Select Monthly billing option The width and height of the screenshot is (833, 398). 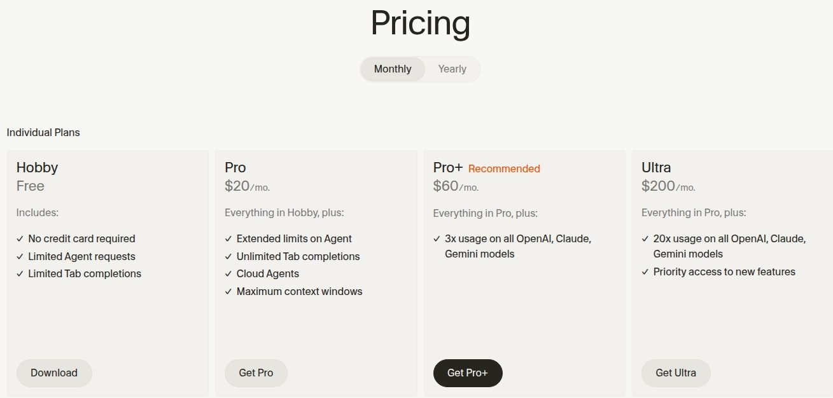click(393, 69)
